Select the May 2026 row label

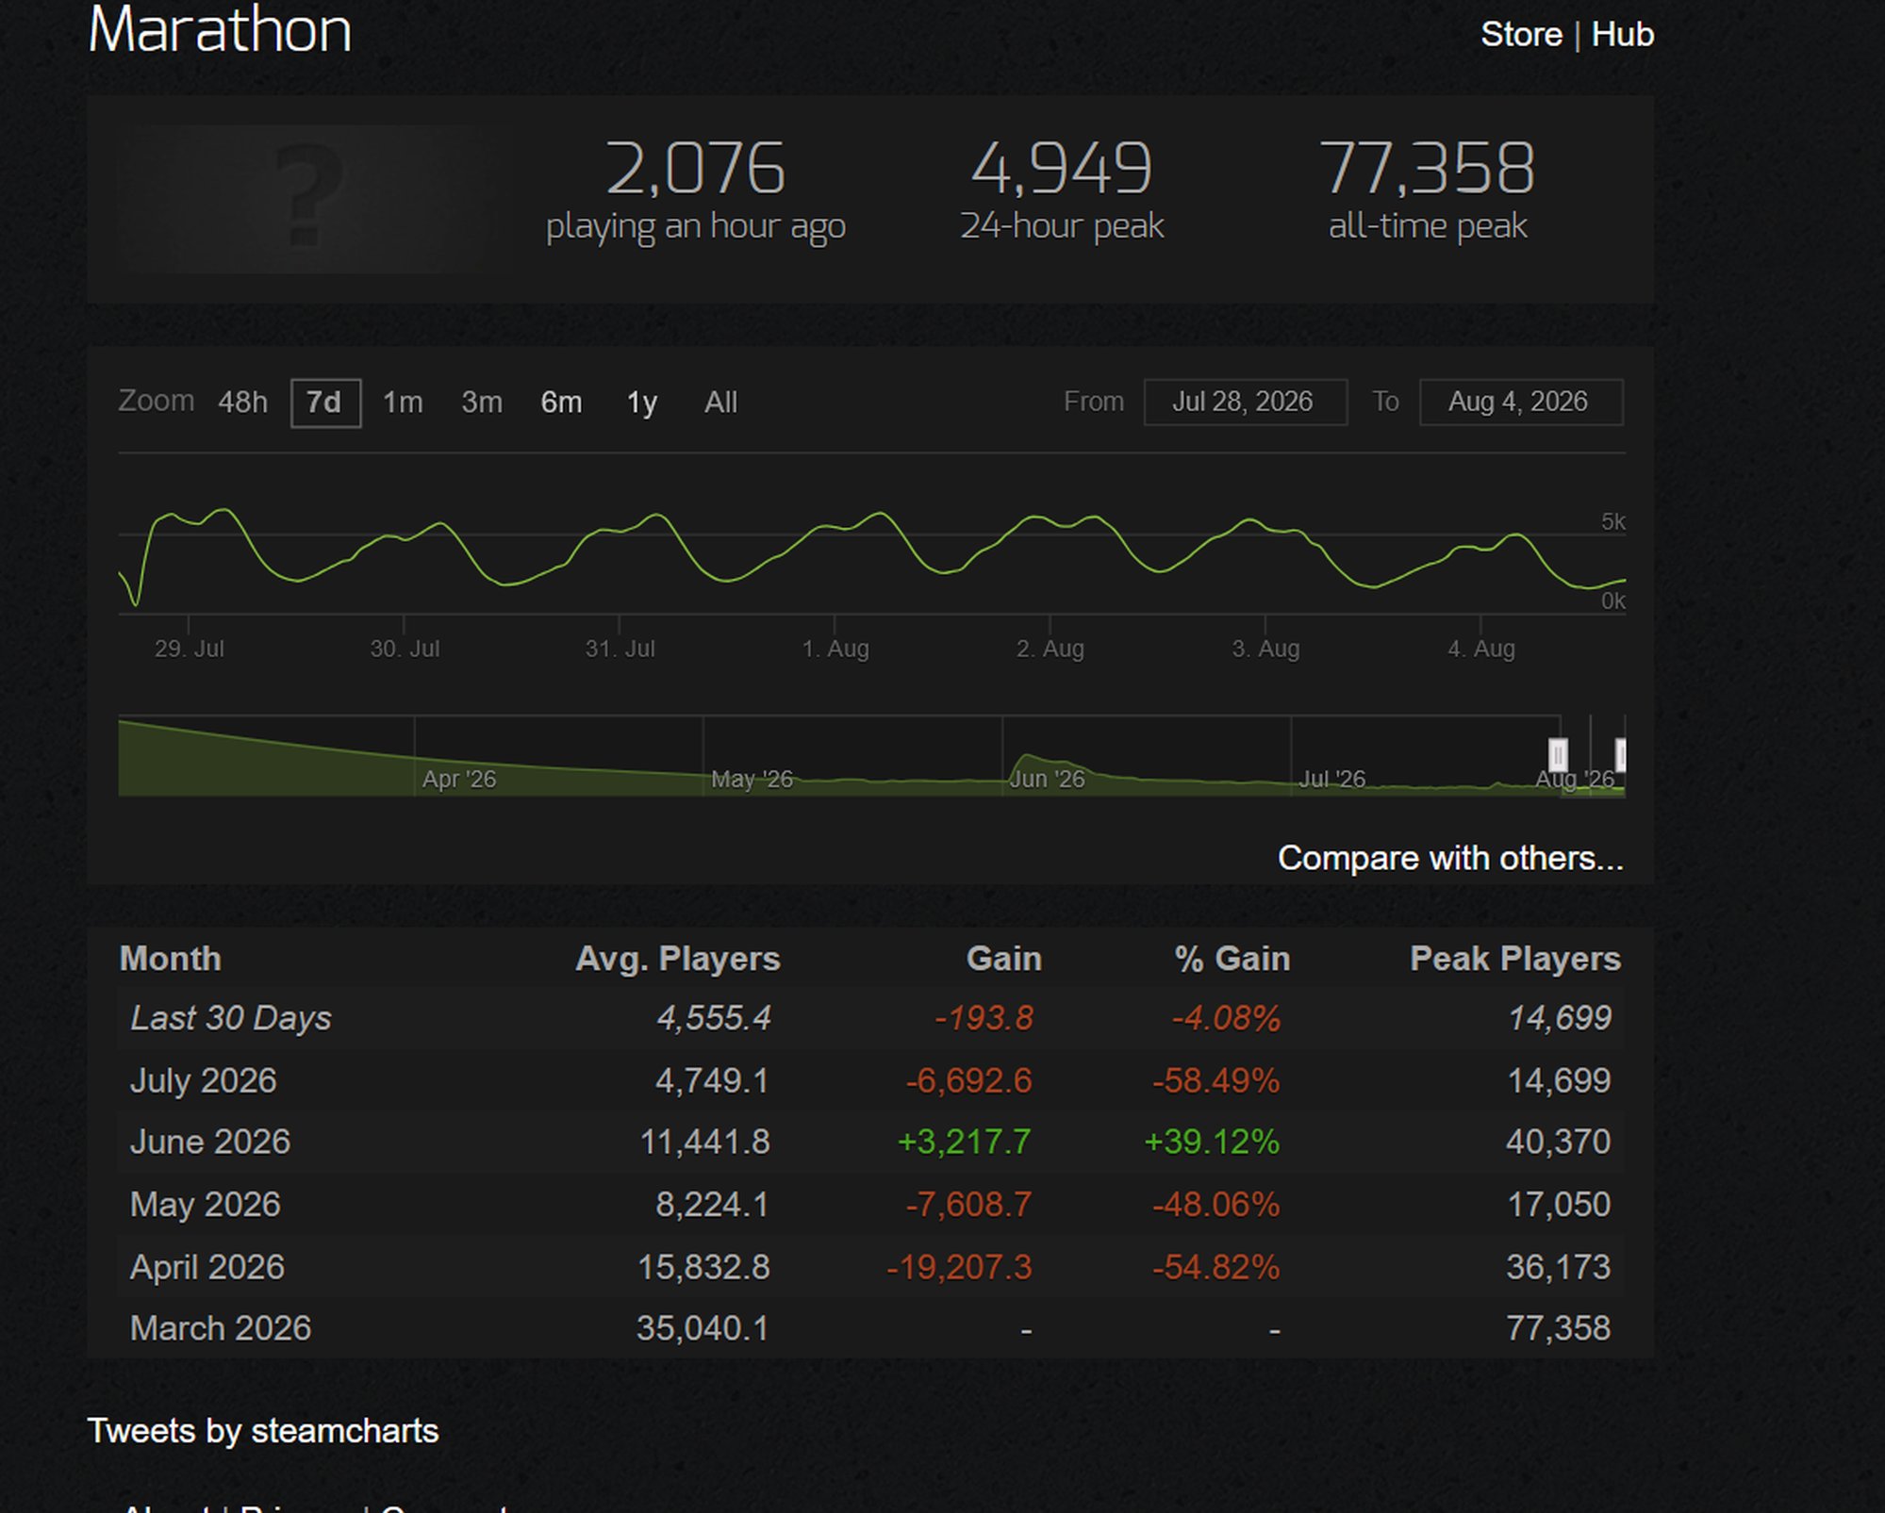coord(206,1205)
